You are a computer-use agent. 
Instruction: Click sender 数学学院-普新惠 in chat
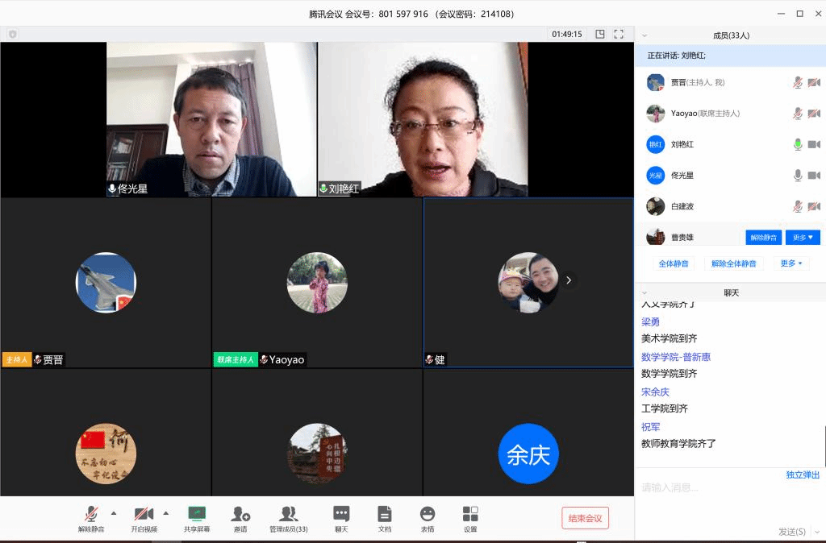coord(676,357)
